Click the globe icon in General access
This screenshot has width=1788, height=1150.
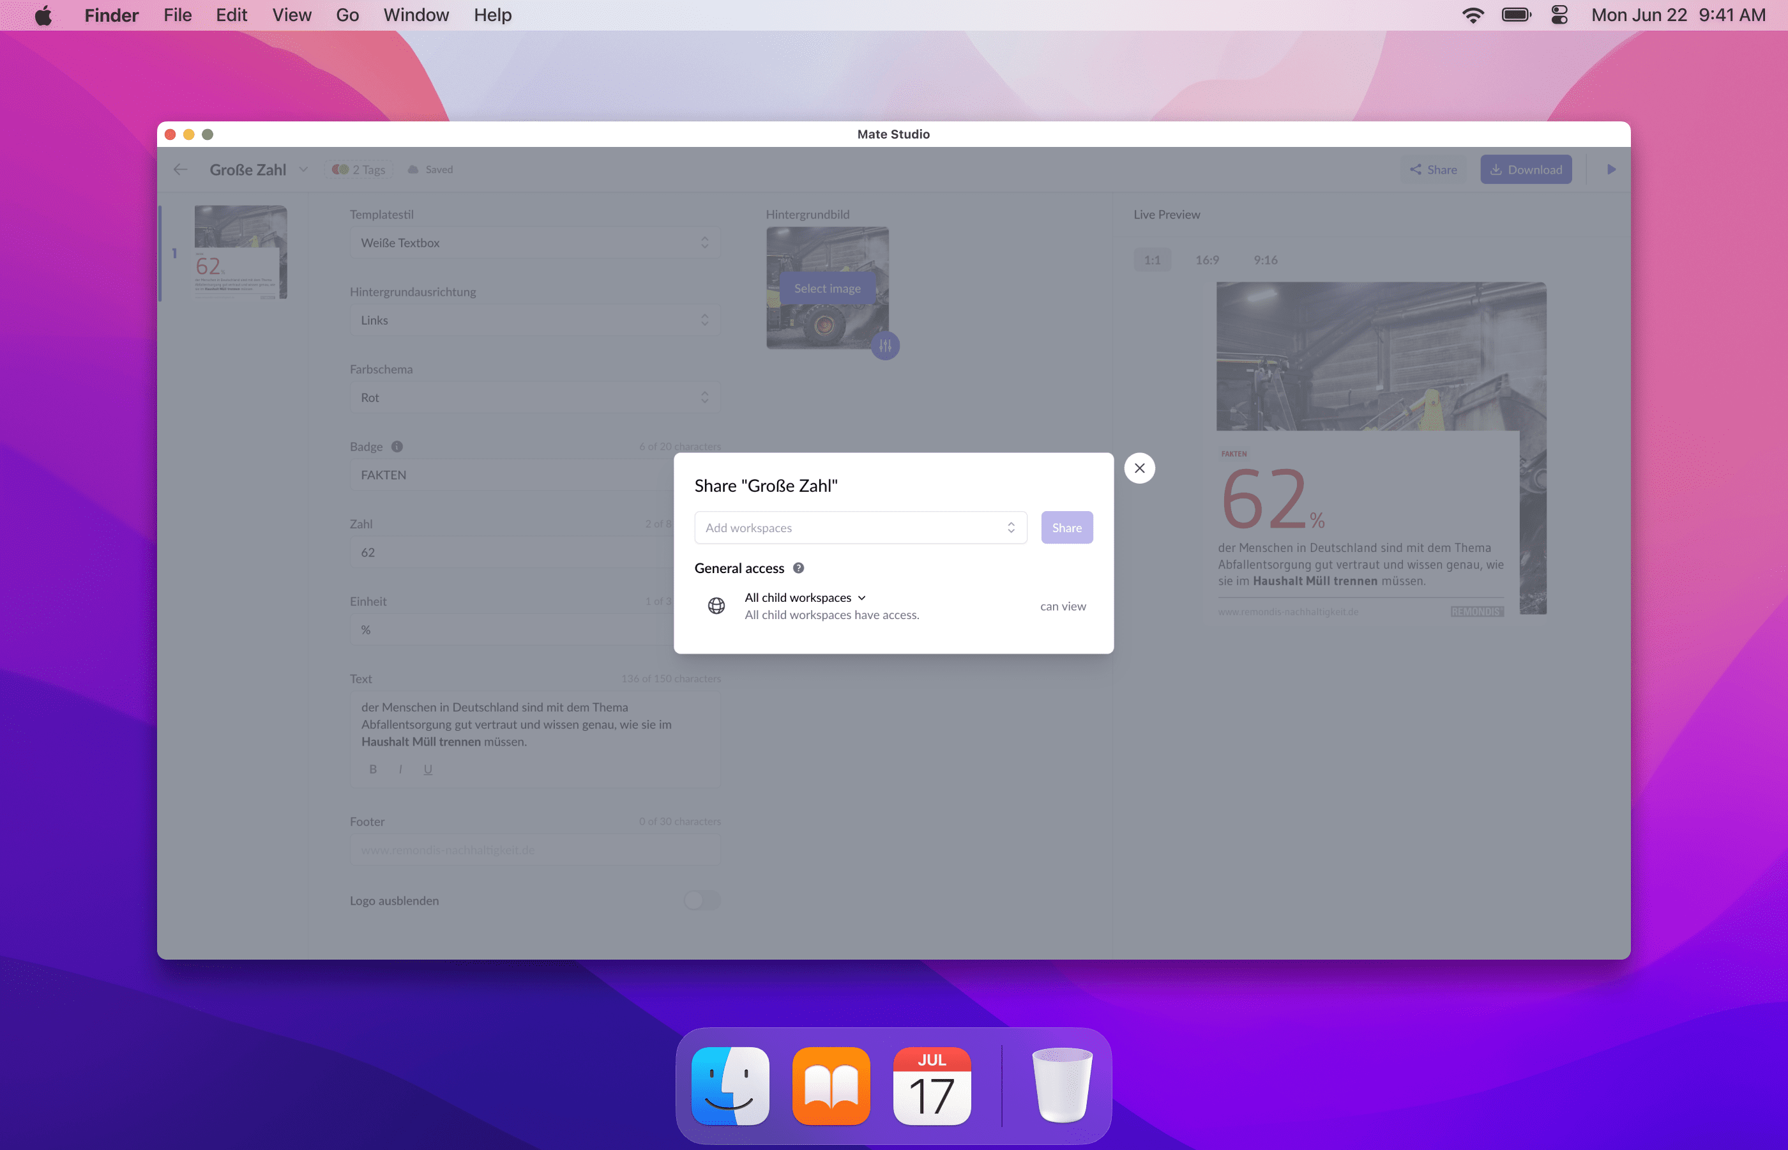coord(716,606)
